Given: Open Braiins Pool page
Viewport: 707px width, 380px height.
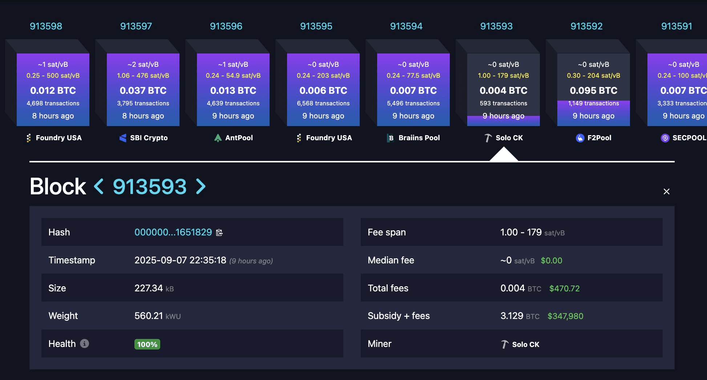Looking at the screenshot, I should (419, 138).
